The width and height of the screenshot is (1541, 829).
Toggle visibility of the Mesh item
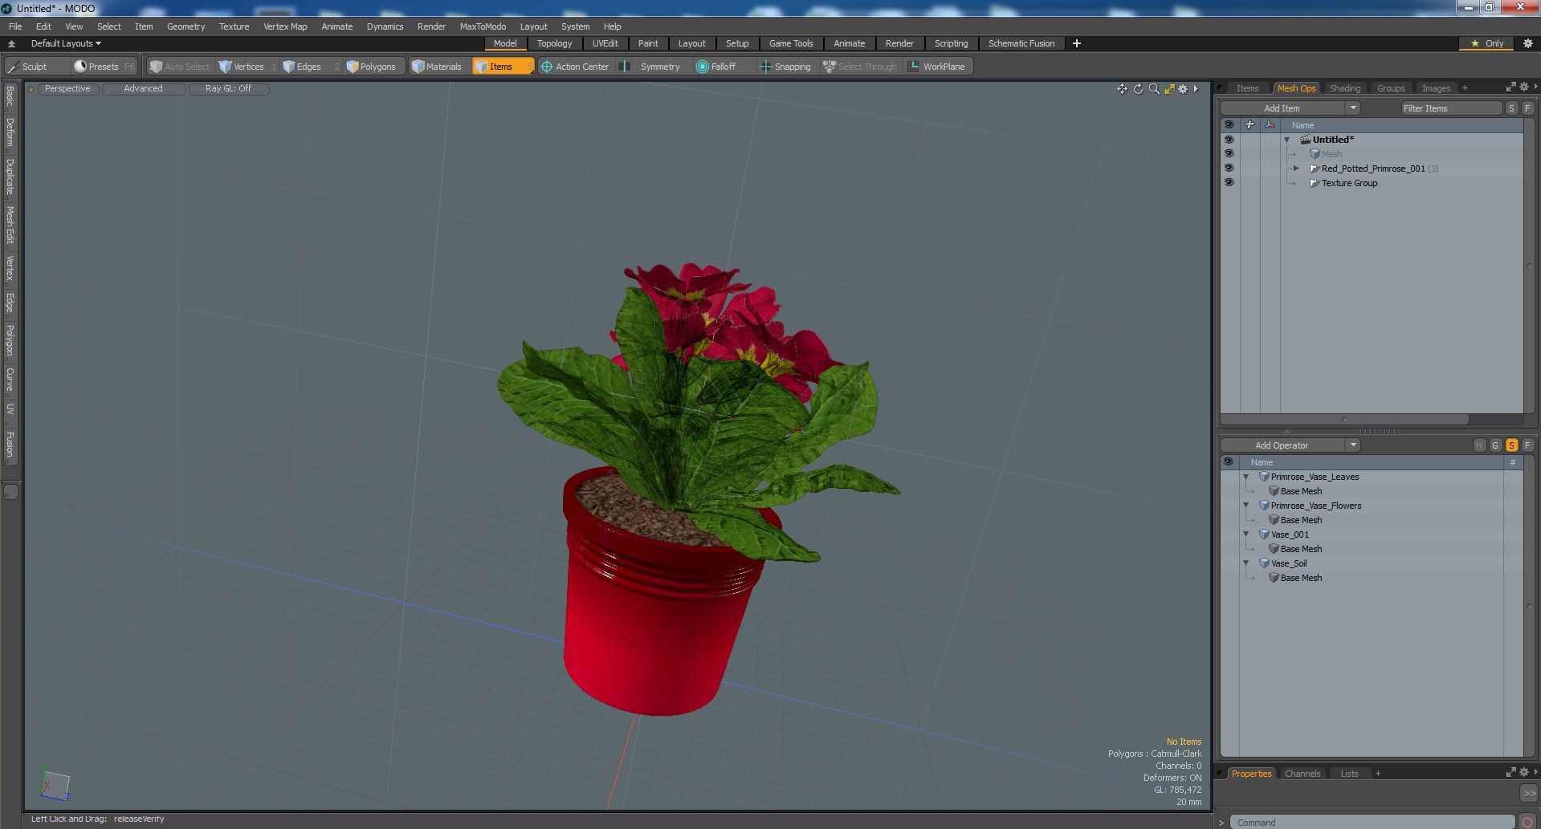click(x=1229, y=154)
